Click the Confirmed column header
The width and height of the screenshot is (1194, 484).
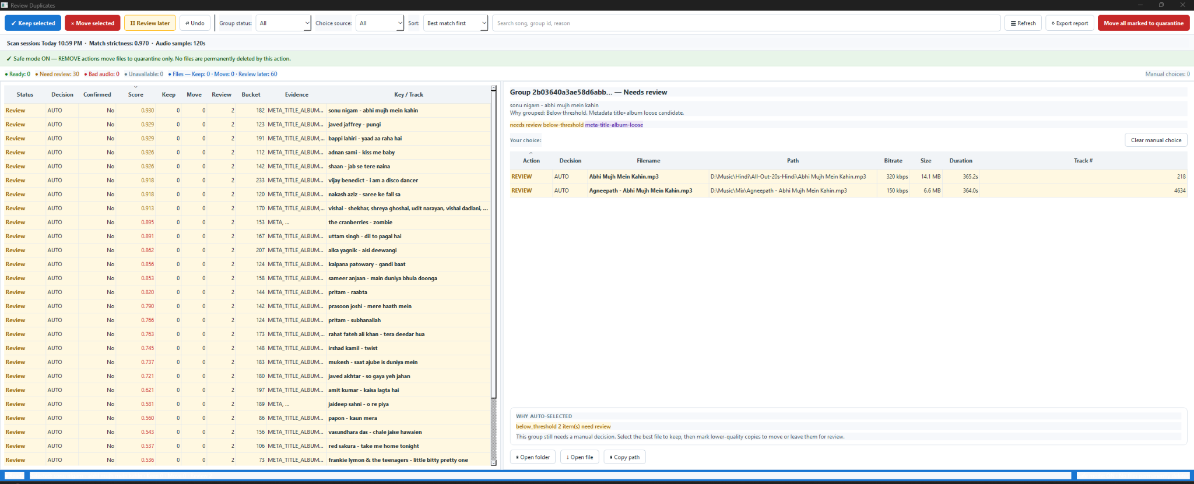coord(97,94)
